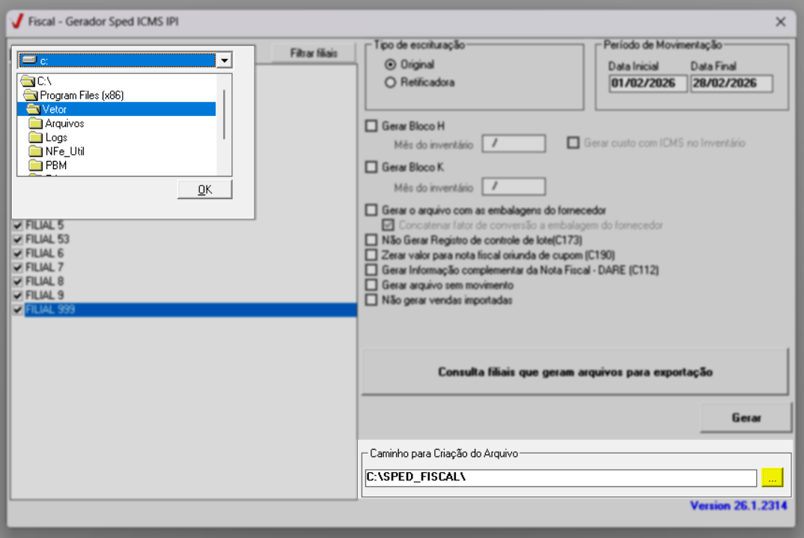This screenshot has height=538, width=804.
Task: Select the Retificadora radio button
Action: pyautogui.click(x=390, y=82)
